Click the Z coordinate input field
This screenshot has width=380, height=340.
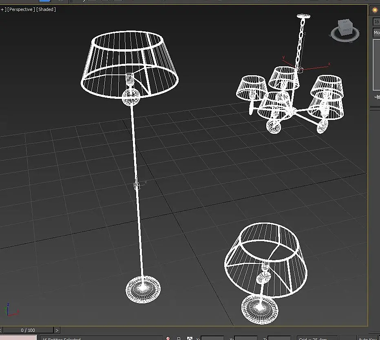point(279,338)
